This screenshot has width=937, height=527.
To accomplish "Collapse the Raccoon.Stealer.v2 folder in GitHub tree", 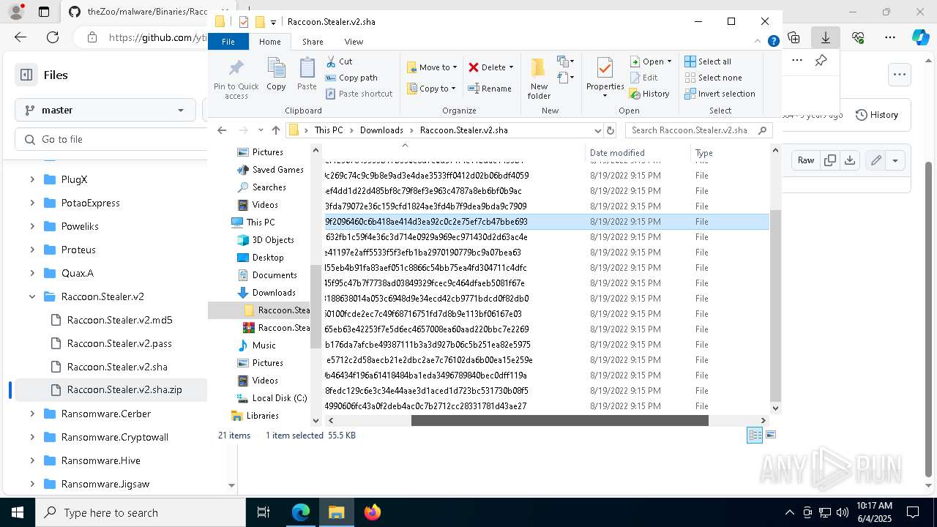I will click(32, 296).
